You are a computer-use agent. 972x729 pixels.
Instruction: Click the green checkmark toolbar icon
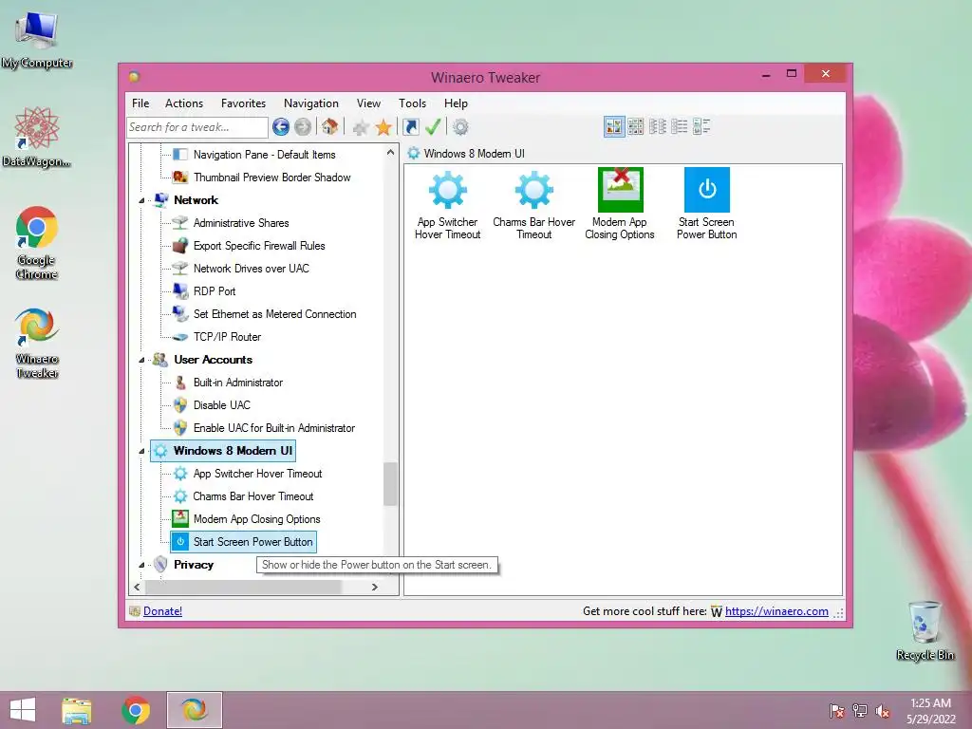(x=433, y=127)
